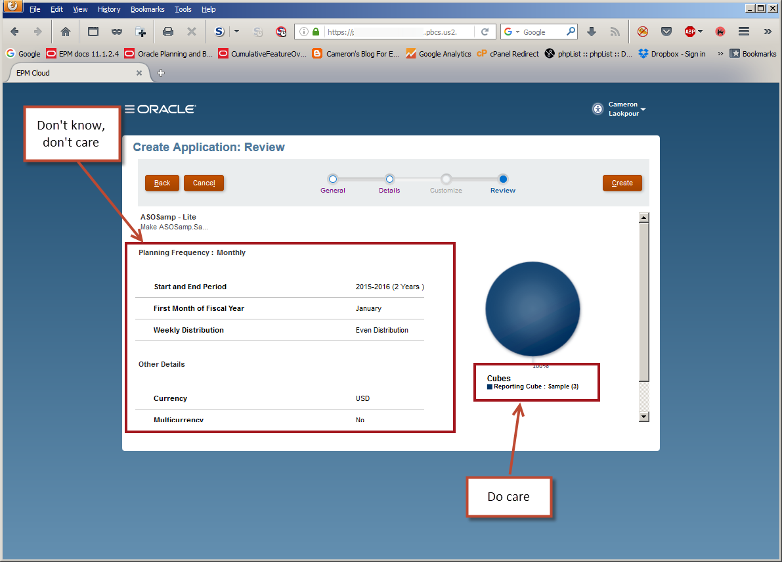The height and width of the screenshot is (562, 782).
Task: Open the Tools menu
Action: point(183,9)
